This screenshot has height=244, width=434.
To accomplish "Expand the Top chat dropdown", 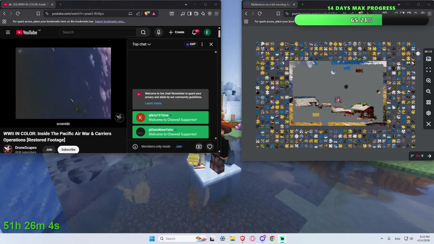I will click(141, 44).
